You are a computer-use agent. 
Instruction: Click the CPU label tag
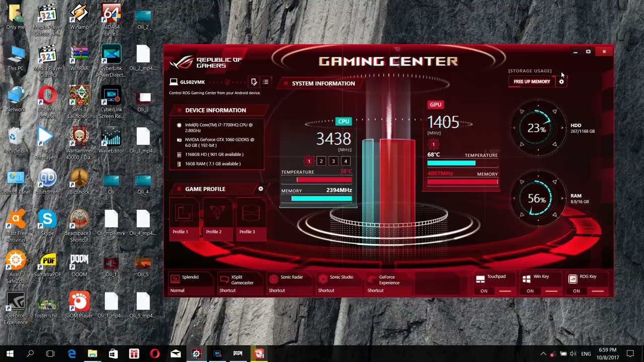click(344, 121)
